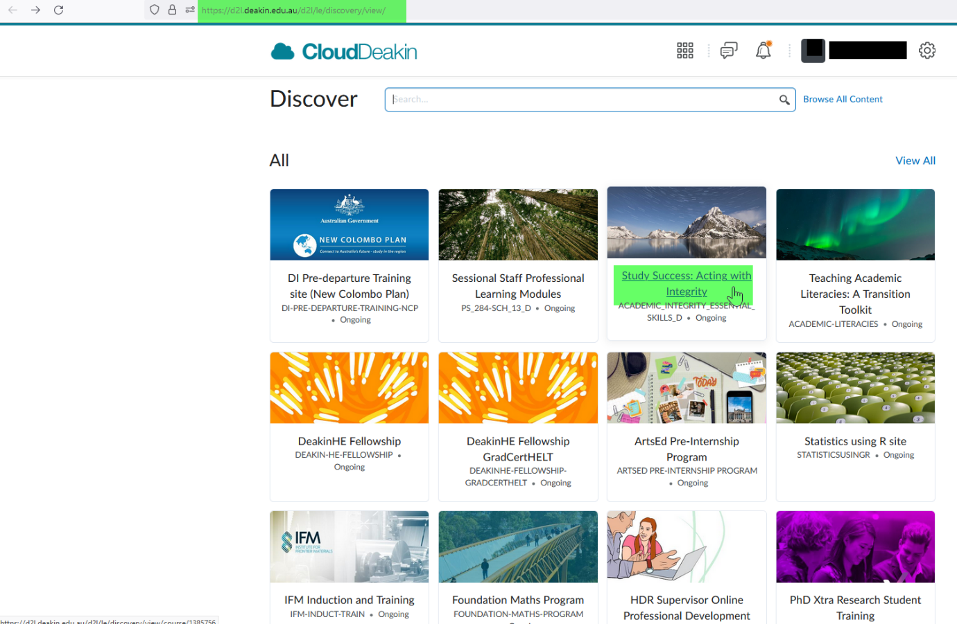Viewport: 957px width, 624px height.
Task: Open DeakinHE Fellowship GradCertHELT course title
Action: point(518,449)
